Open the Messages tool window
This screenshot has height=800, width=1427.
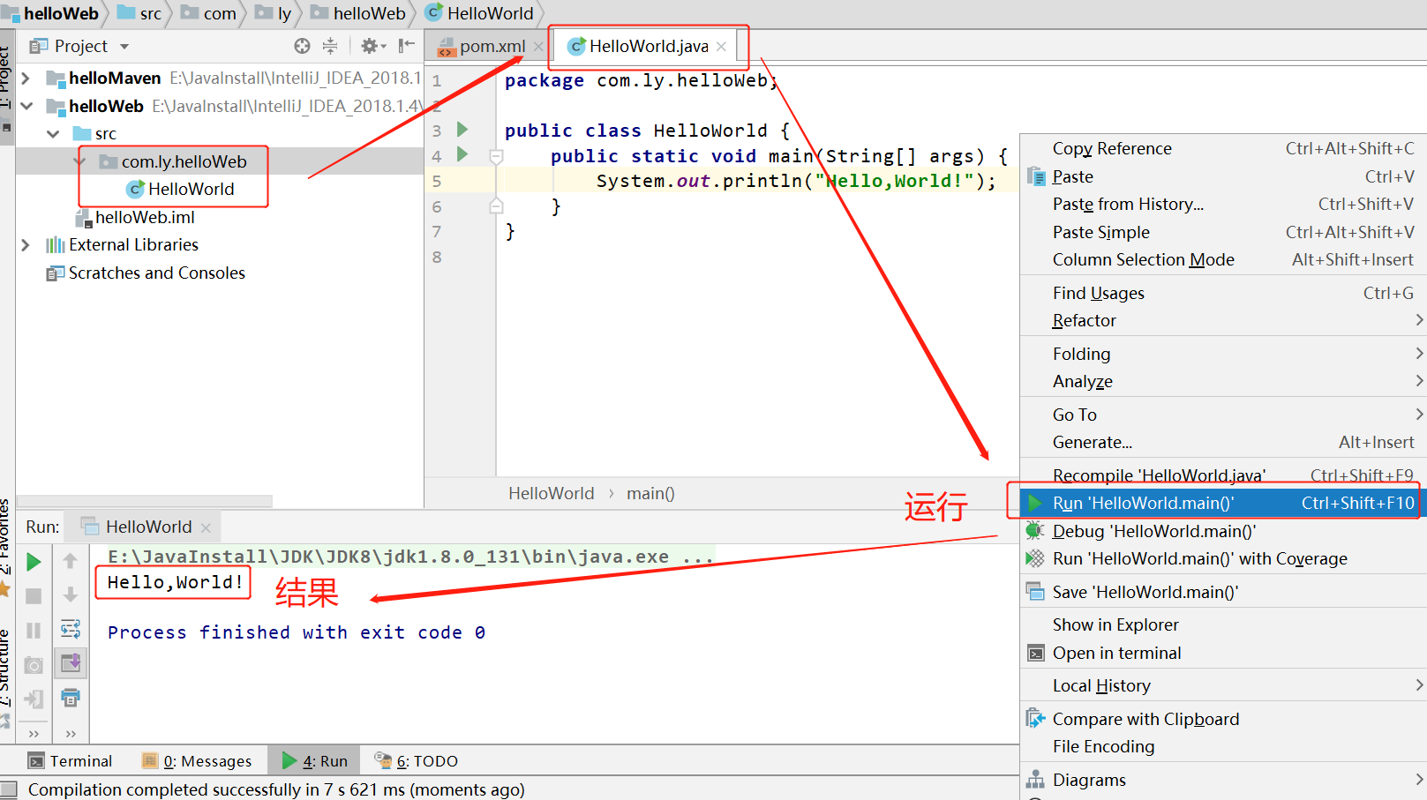coord(197,761)
